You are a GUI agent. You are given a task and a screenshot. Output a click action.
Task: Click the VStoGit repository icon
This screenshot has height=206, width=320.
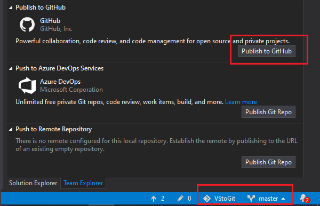207,199
